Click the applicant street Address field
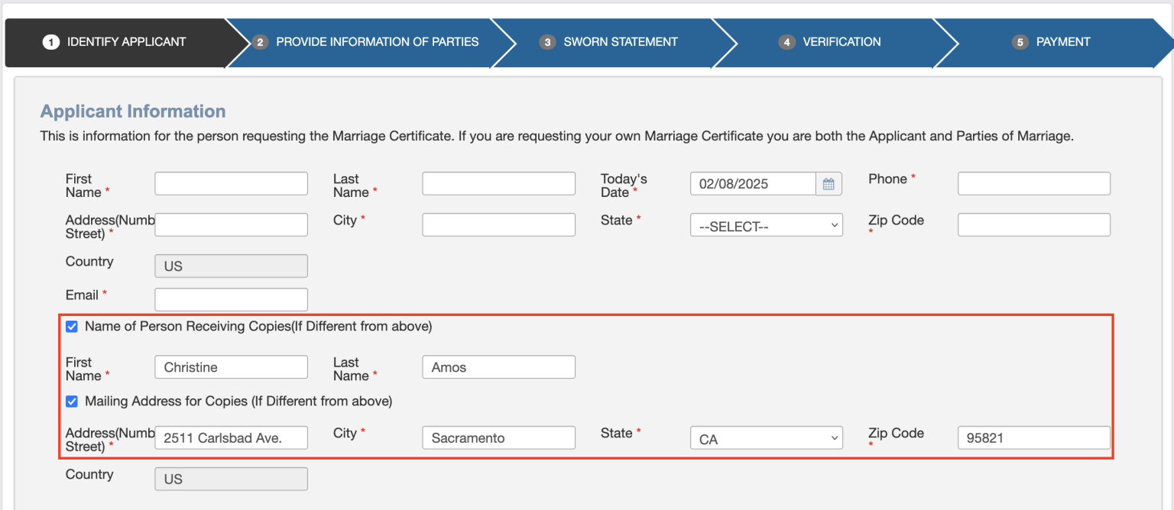 (231, 225)
